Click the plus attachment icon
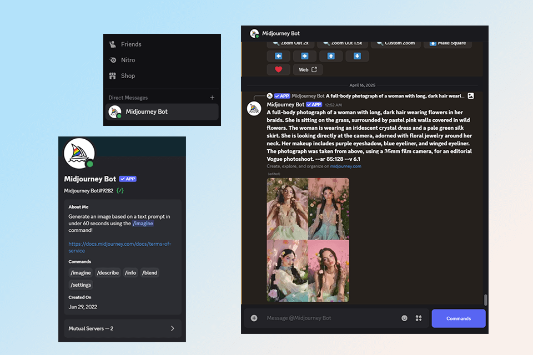 tap(254, 318)
